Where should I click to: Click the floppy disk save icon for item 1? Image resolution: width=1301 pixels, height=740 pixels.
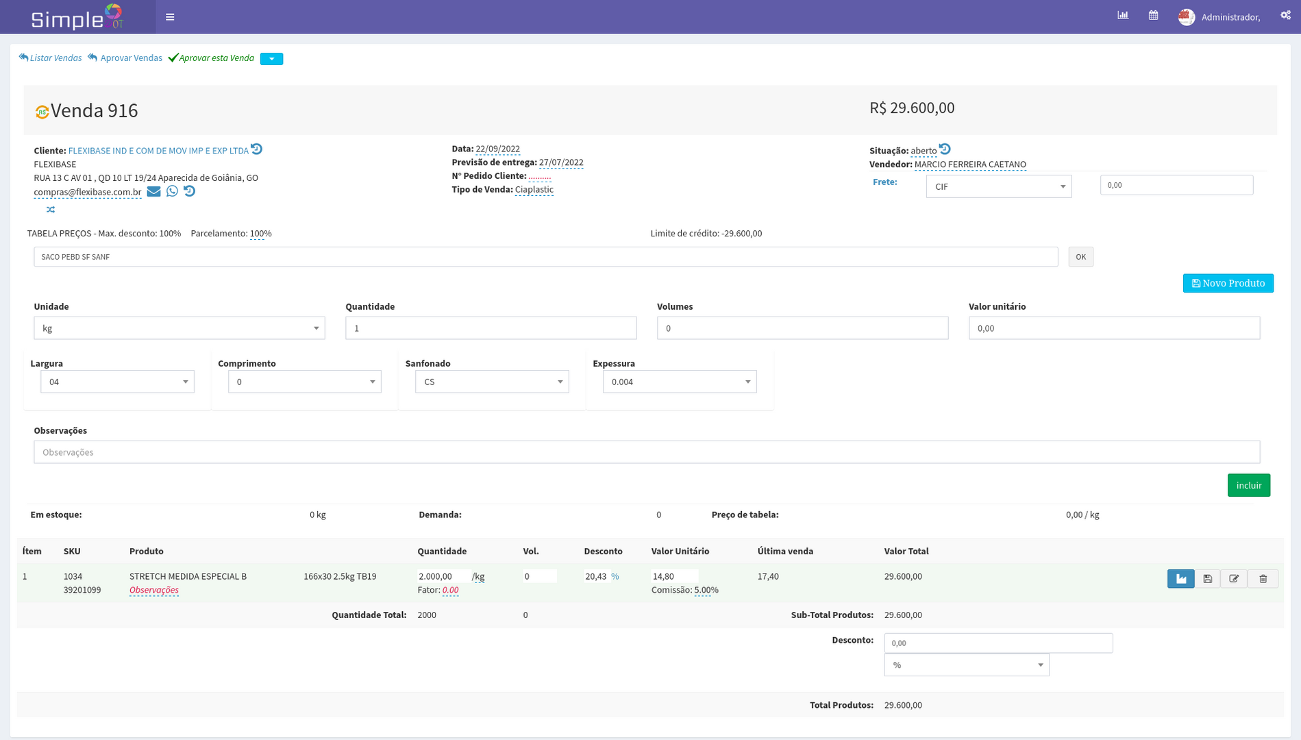pyautogui.click(x=1207, y=579)
